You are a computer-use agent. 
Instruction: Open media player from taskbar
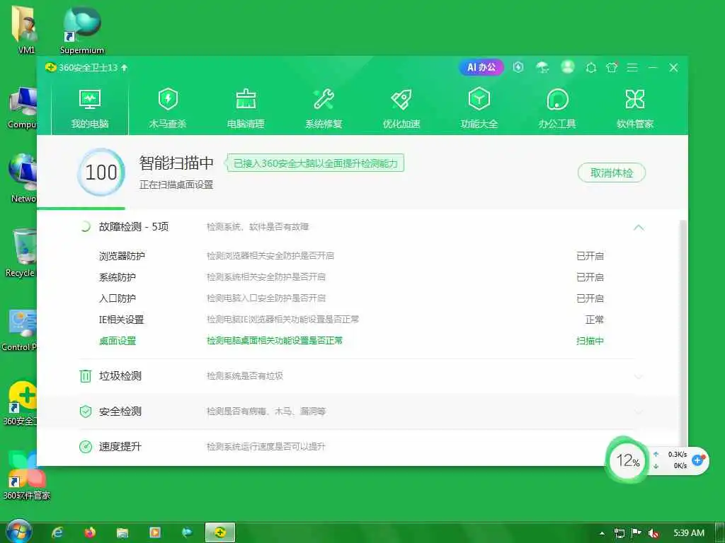[155, 533]
